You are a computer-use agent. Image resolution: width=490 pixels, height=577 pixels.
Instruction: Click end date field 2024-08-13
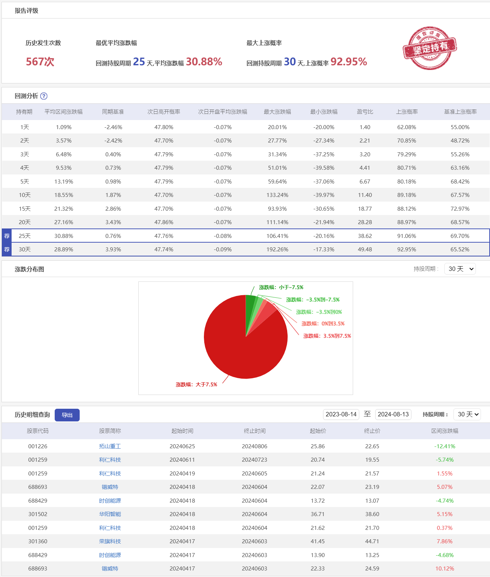(393, 414)
